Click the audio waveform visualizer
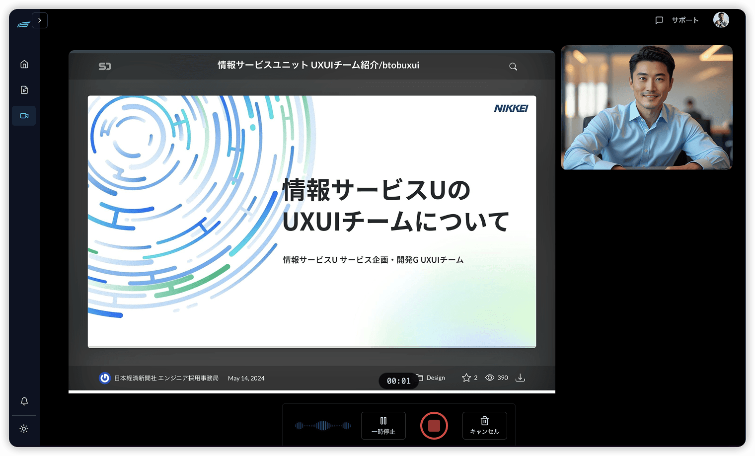Screen dimensions: 755x456 [x=322, y=426]
